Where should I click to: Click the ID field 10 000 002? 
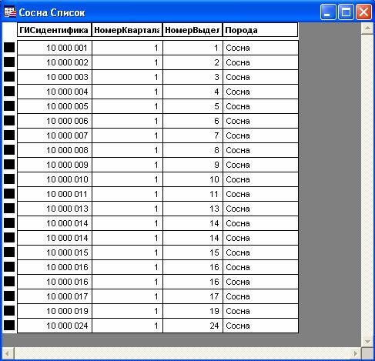55,62
